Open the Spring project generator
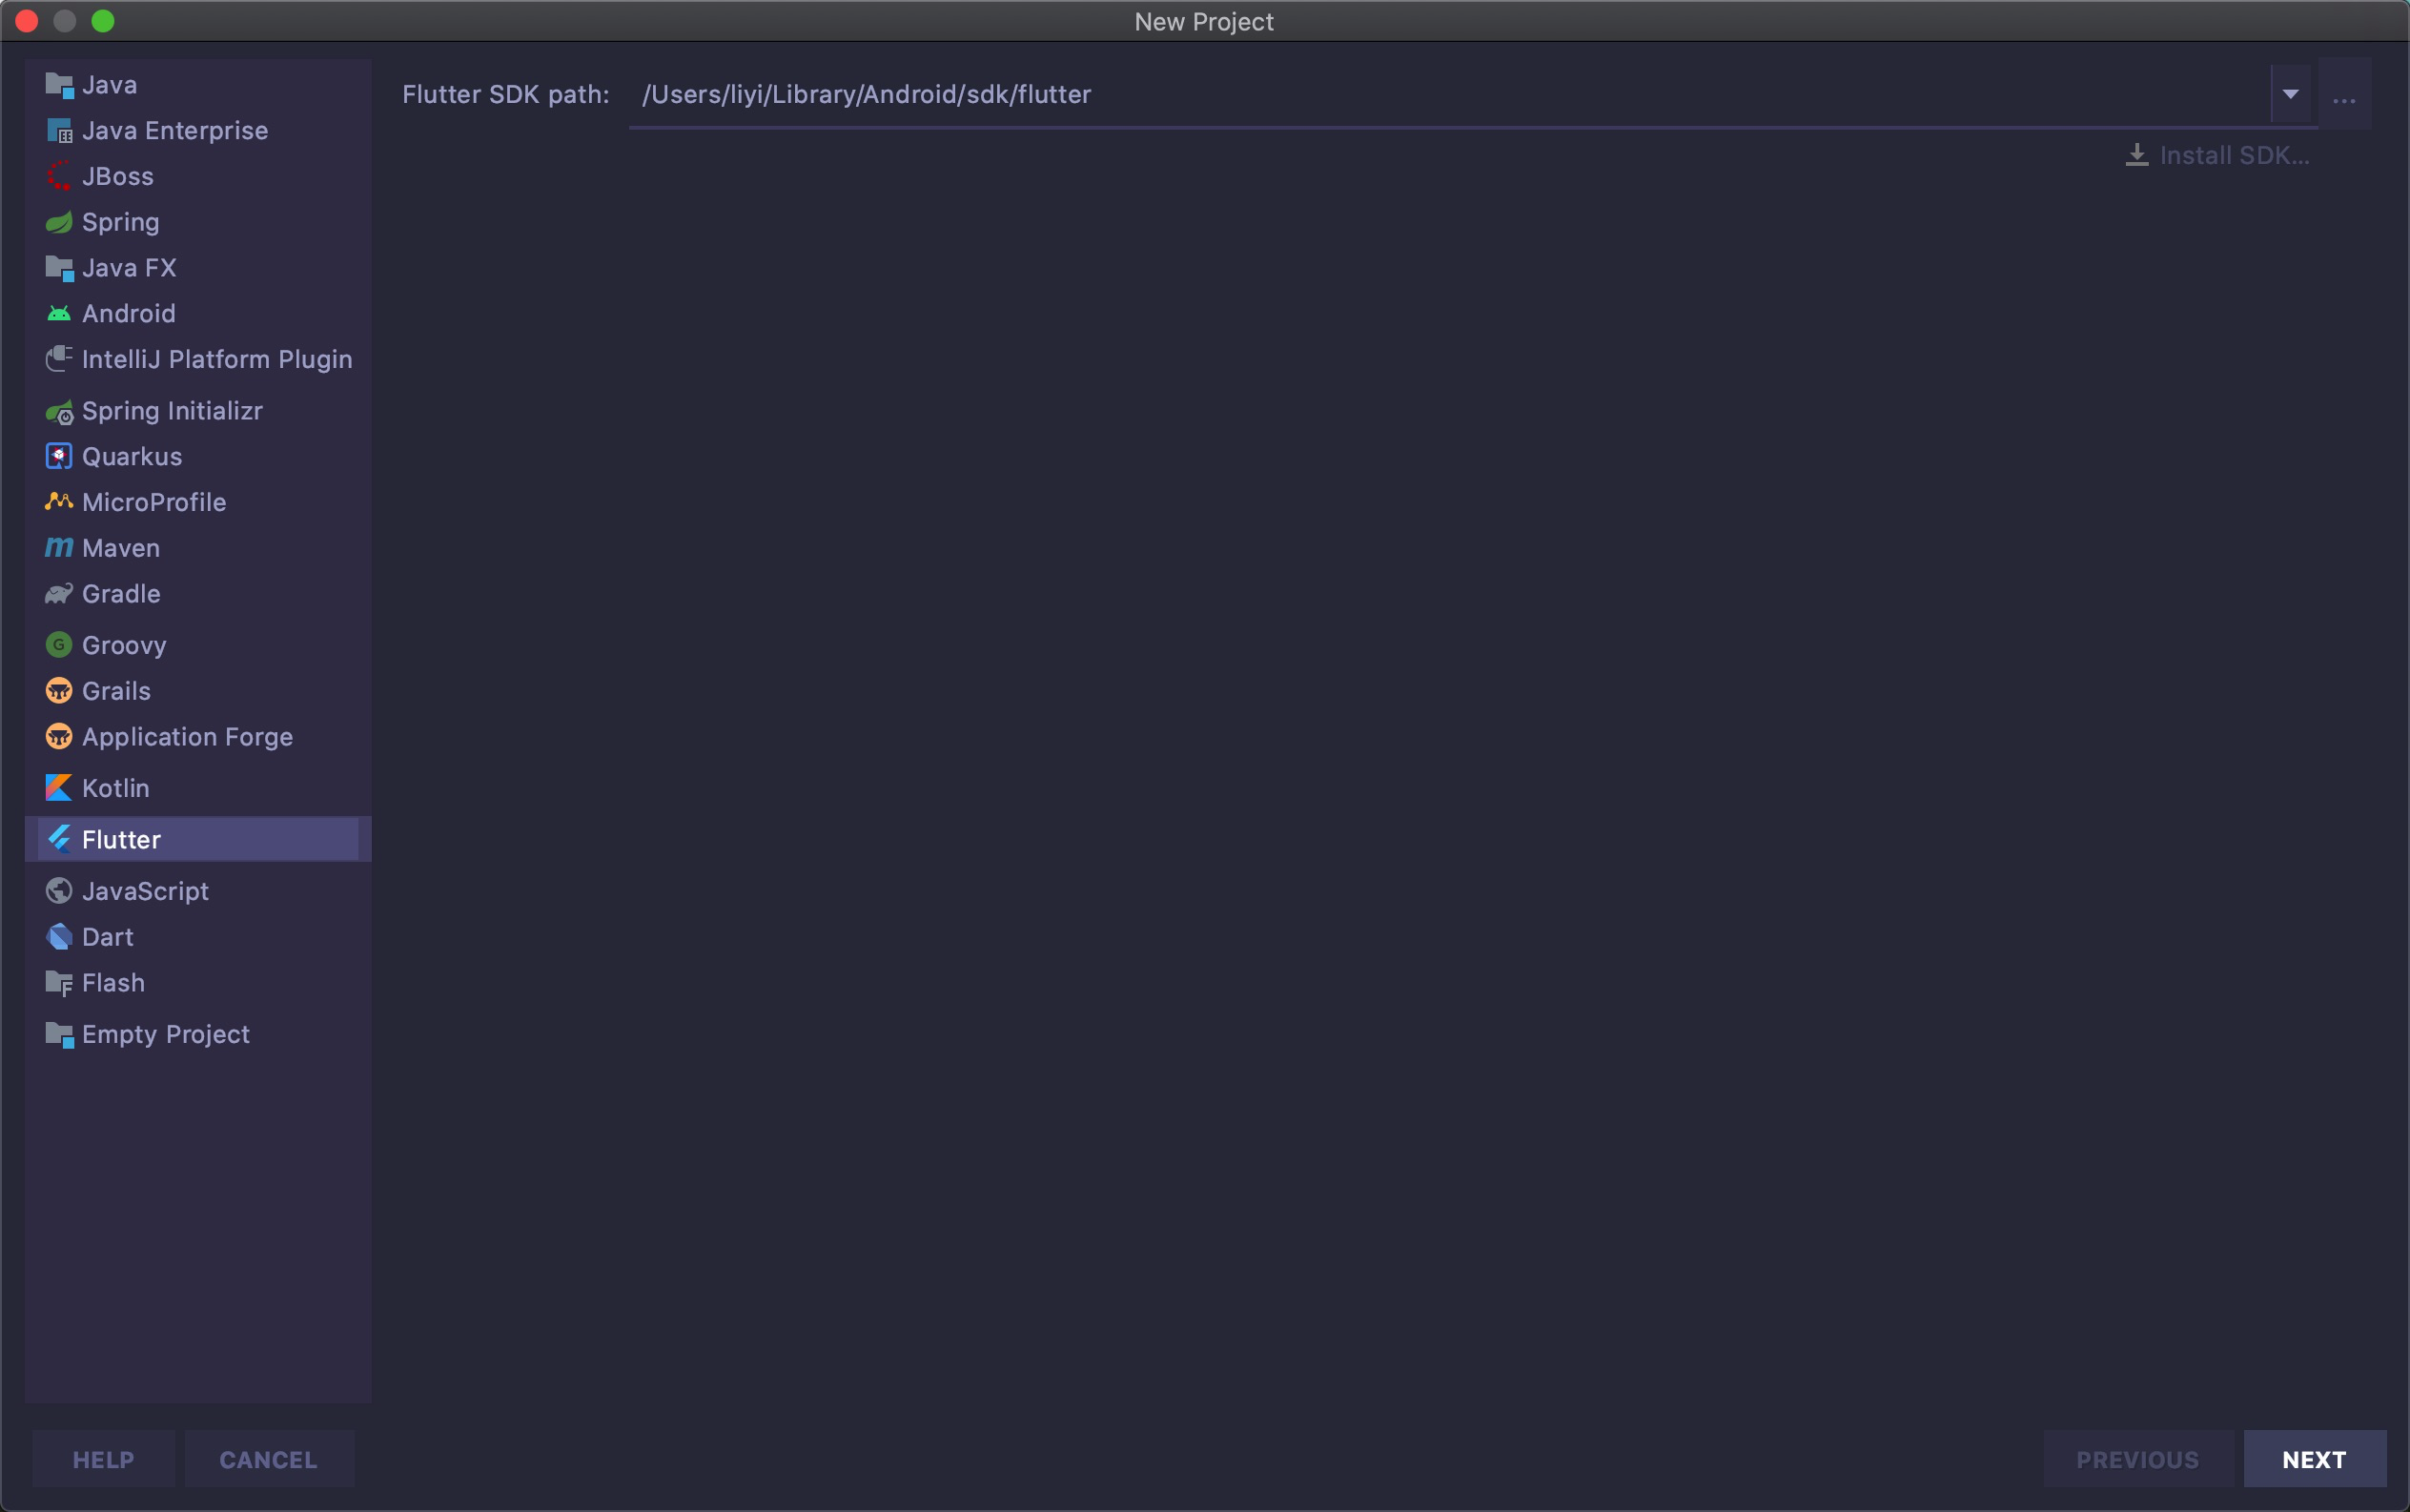2410x1512 pixels. (119, 222)
